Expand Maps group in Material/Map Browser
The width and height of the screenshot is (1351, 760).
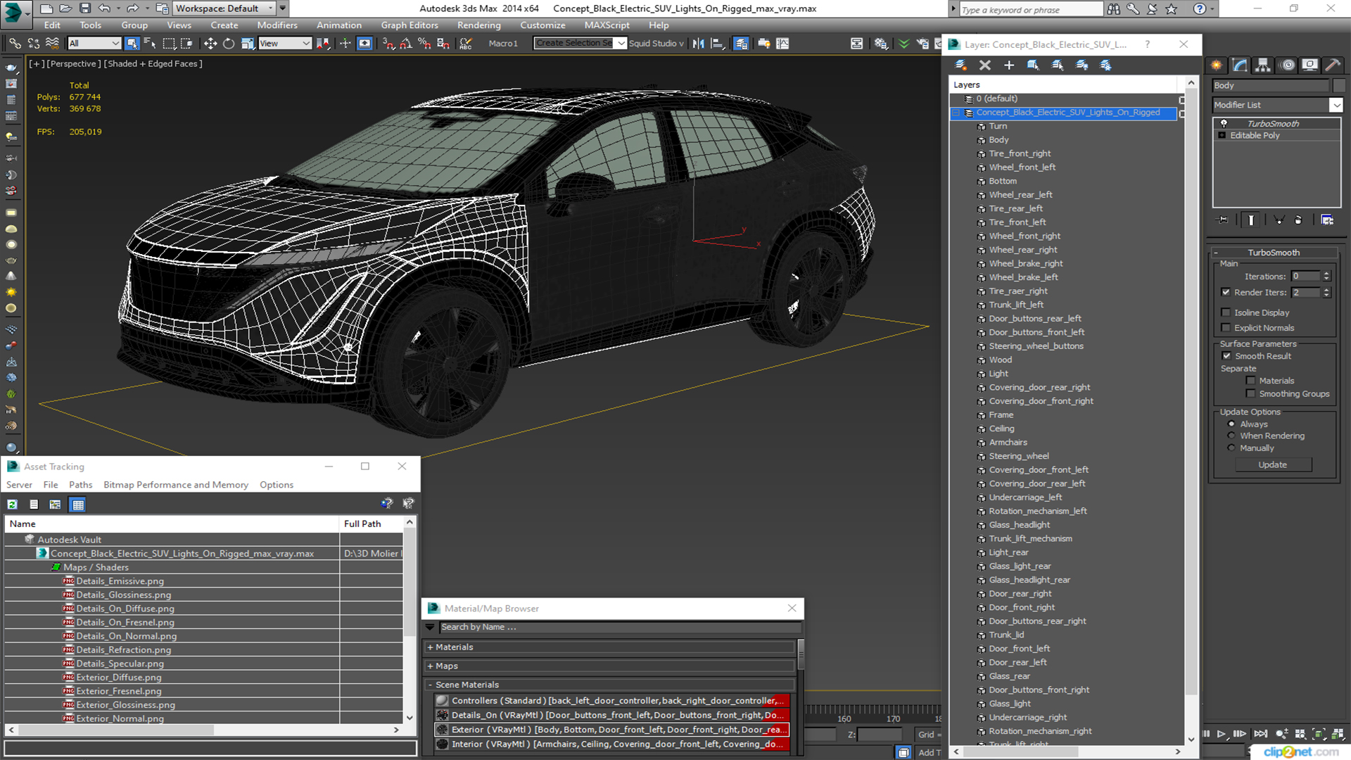430,666
